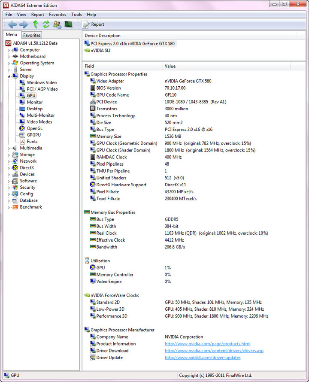Image resolution: width=309 pixels, height=382 pixels.
Task: Click the Refresh toolbar icon
Action: 46,24
